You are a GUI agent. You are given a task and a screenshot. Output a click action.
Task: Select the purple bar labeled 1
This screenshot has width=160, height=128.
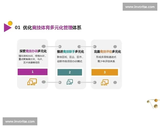click(x=33, y=72)
